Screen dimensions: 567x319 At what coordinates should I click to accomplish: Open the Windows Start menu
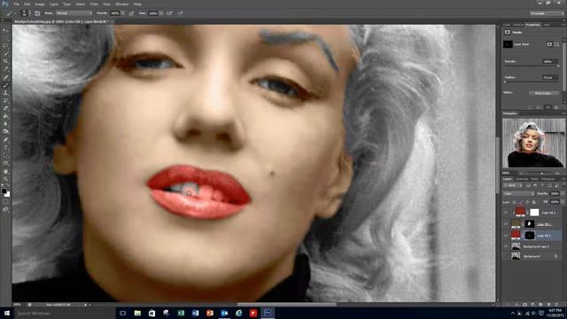pos(6,313)
